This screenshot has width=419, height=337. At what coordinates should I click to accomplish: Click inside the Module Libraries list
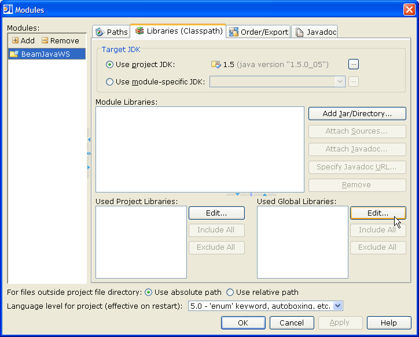coord(200,149)
